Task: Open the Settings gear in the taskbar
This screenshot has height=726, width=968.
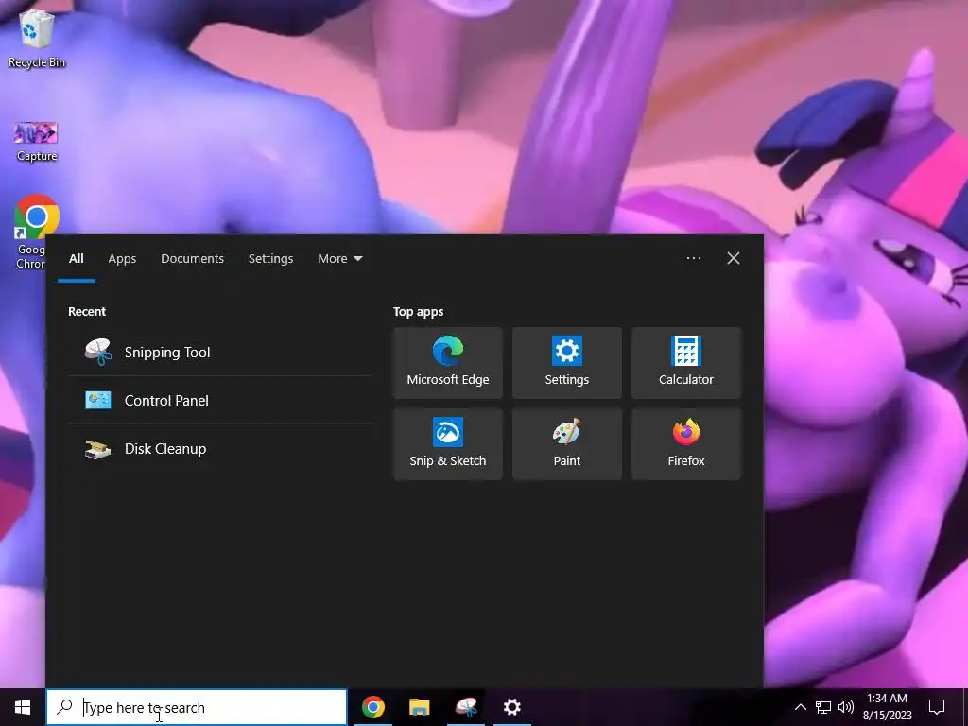Action: tap(511, 707)
